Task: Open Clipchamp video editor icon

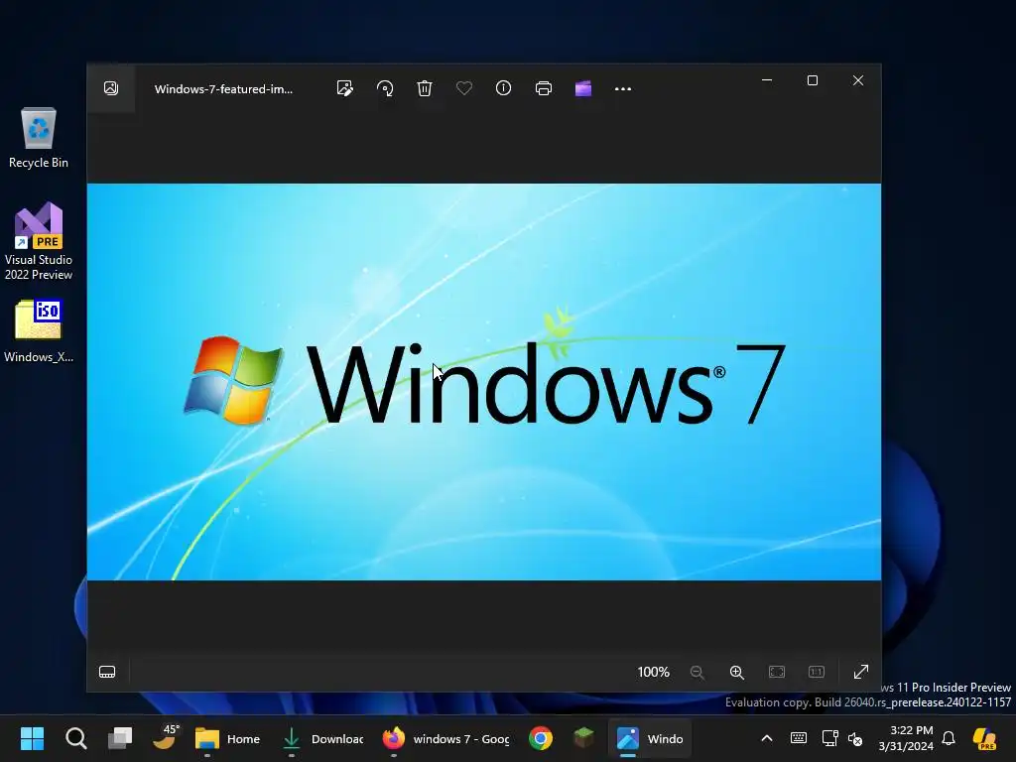Action: [x=583, y=88]
